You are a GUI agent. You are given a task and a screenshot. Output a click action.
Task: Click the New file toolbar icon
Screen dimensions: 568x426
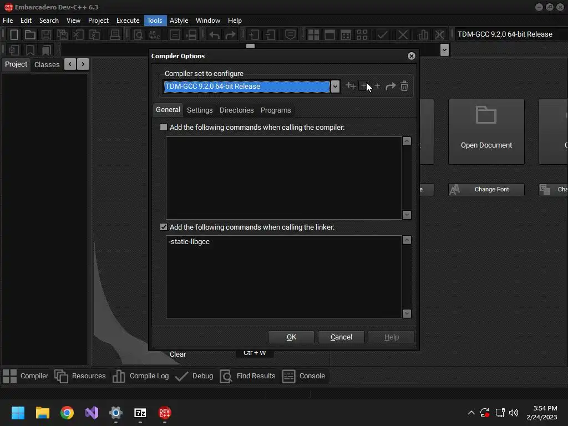(x=14, y=35)
